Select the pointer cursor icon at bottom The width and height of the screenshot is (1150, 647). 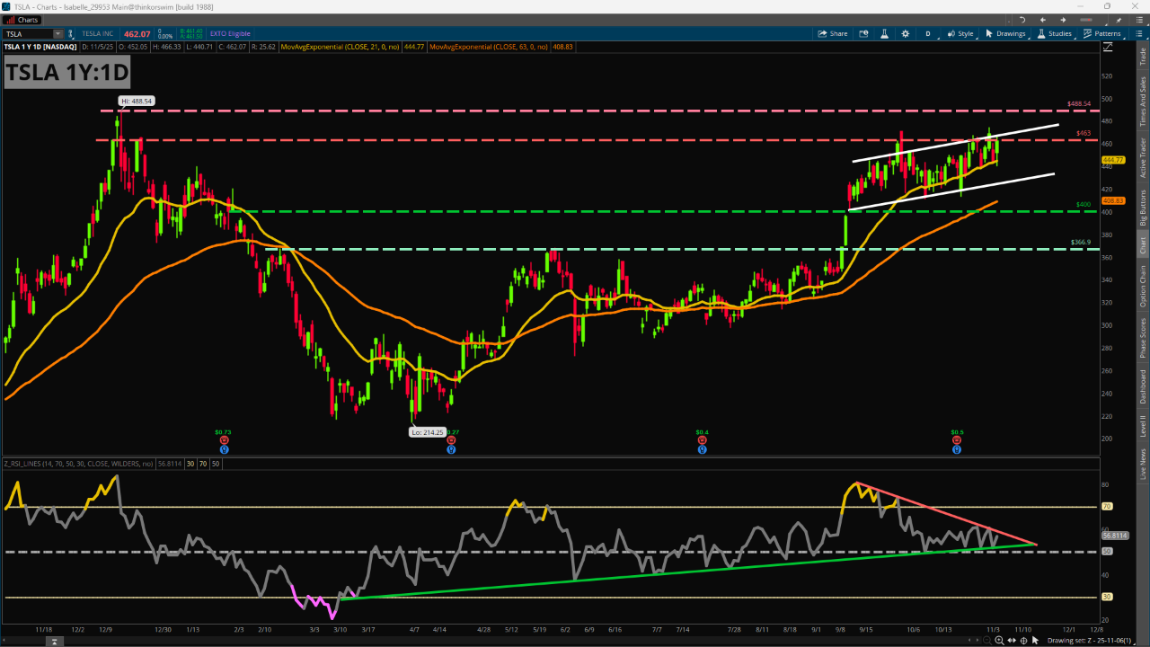pos(1035,641)
